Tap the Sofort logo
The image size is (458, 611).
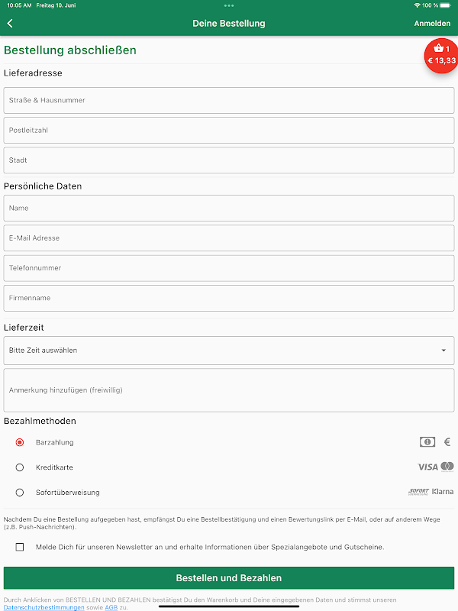click(418, 492)
